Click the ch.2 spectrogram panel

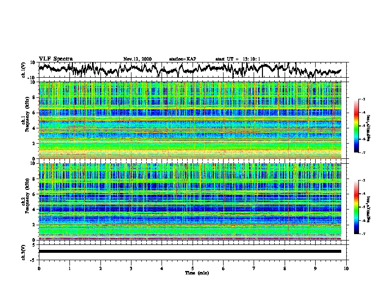[x=190, y=202]
